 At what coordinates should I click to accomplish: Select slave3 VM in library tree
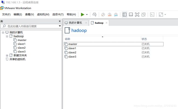point(21,52)
